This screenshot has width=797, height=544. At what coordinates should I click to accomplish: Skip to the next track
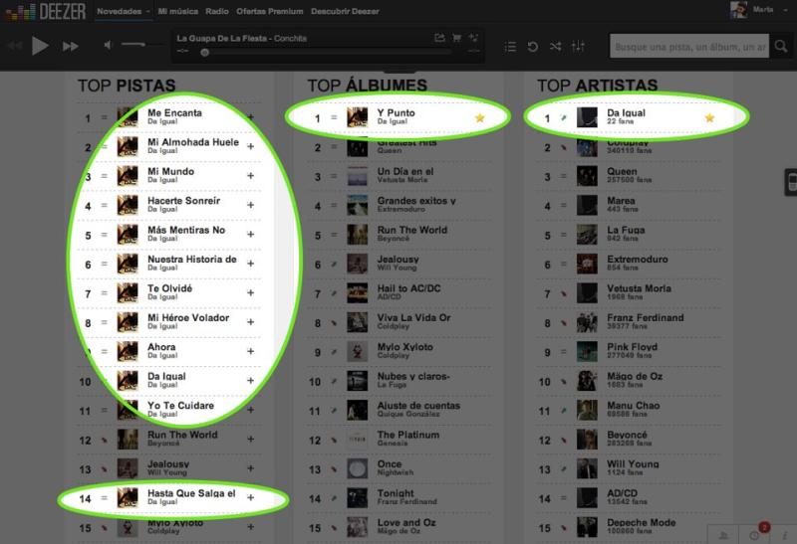coord(70,46)
